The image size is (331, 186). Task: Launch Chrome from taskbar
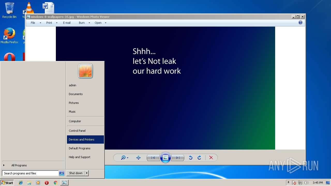[55, 183]
